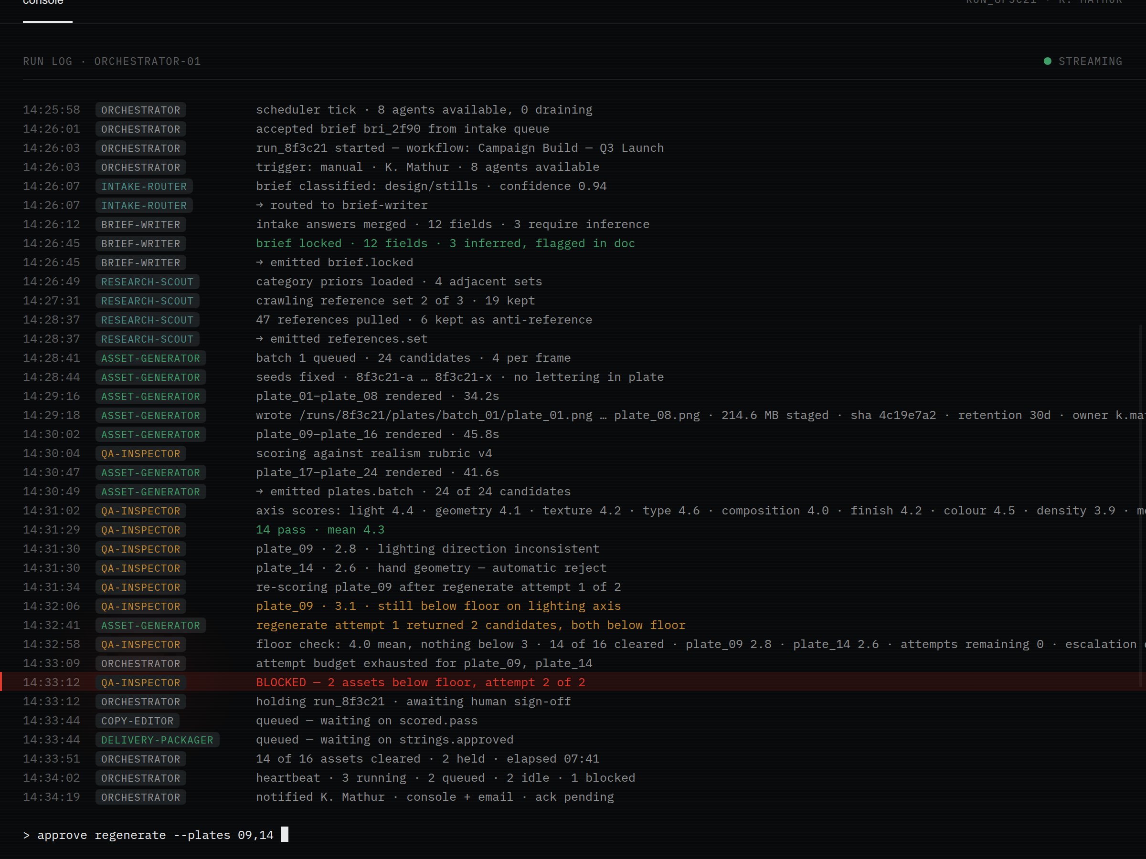Select 'queued — waiting on scored.pass' message
This screenshot has width=1146, height=859.
(x=366, y=721)
